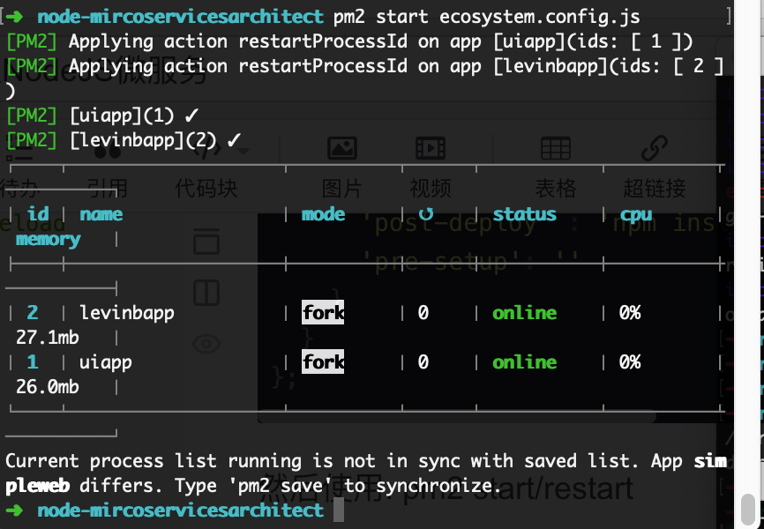Click the '0%' cpu value for uiapp
This screenshot has height=529, width=764.
tap(630, 361)
